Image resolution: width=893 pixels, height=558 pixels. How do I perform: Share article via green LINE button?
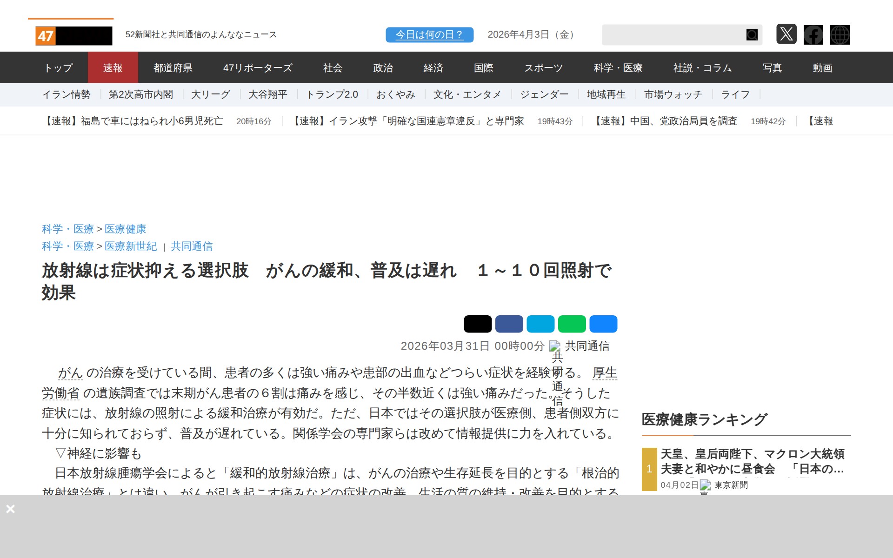point(572,324)
